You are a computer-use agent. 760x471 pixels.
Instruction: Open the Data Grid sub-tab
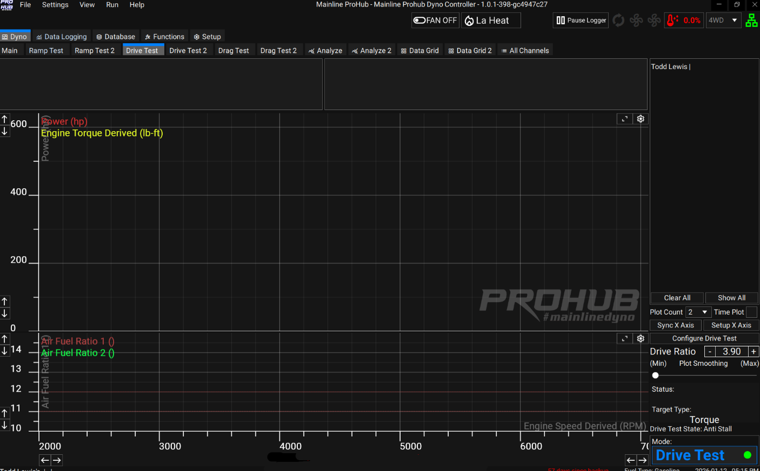click(420, 51)
